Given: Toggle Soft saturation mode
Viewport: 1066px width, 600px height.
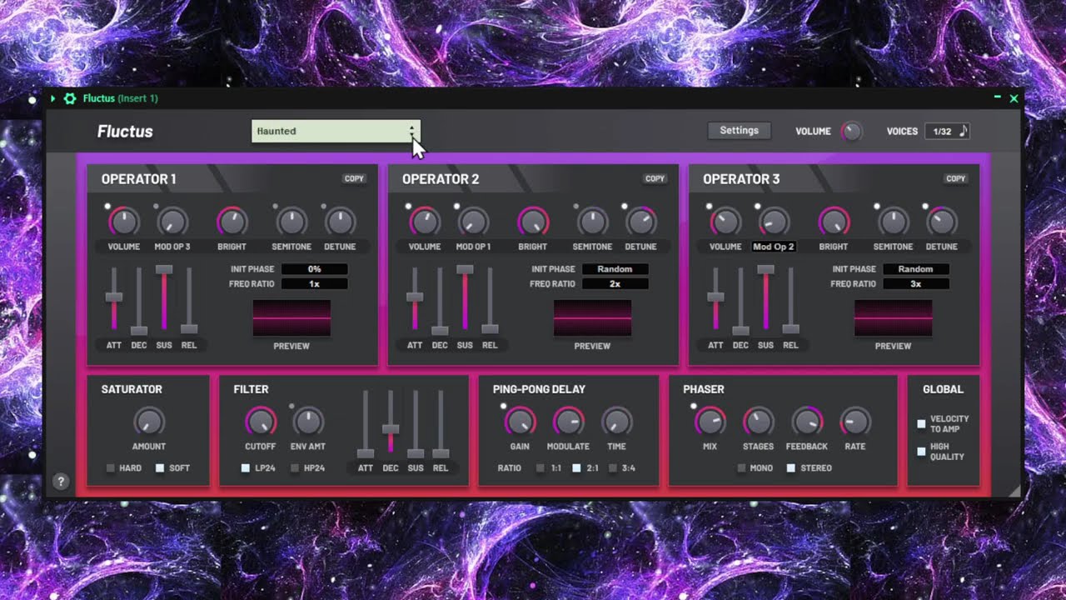Looking at the screenshot, I should 160,468.
